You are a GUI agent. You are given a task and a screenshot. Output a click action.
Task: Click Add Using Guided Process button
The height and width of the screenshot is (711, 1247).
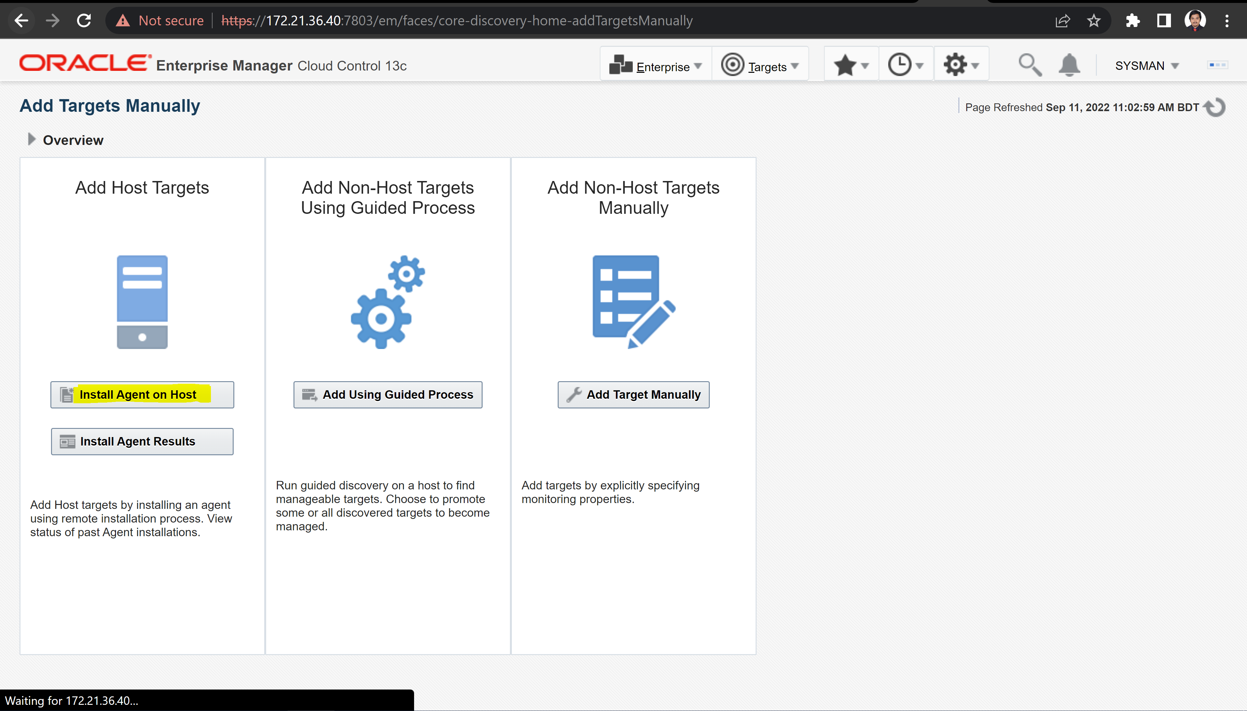coord(388,394)
